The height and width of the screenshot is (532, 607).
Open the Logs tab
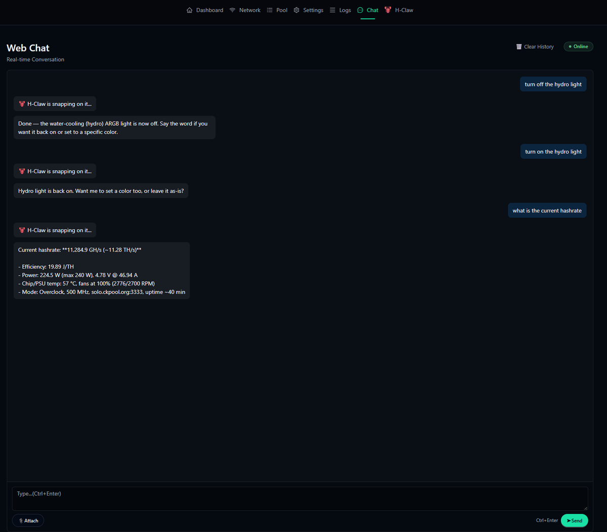340,10
